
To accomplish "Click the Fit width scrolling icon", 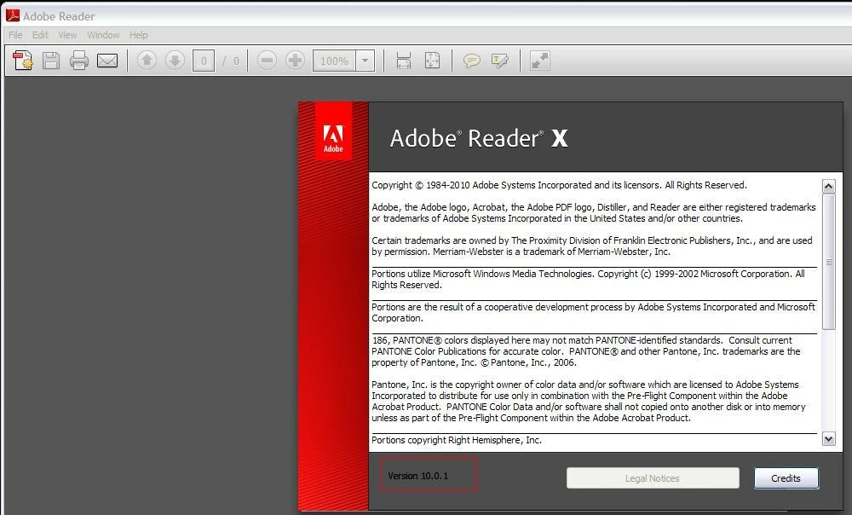I will point(404,61).
